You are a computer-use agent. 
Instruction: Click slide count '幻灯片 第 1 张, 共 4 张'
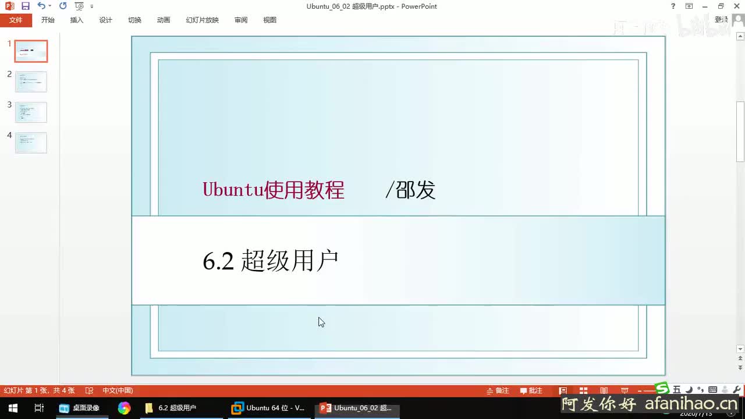39,390
